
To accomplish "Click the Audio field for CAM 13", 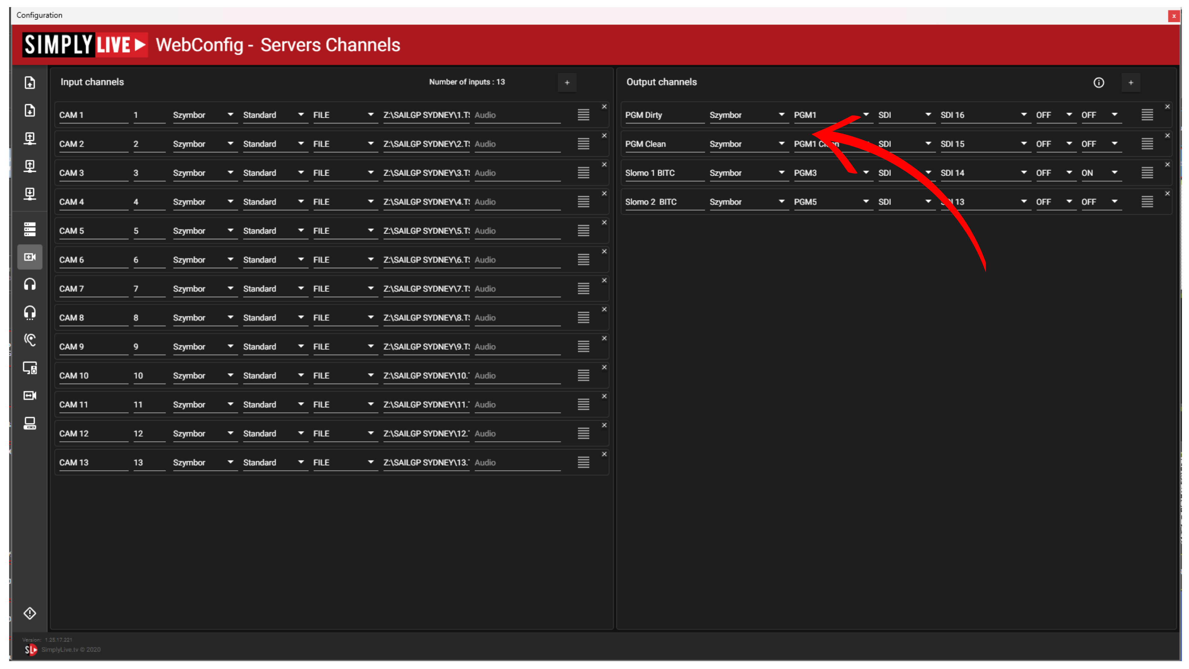I will point(517,463).
